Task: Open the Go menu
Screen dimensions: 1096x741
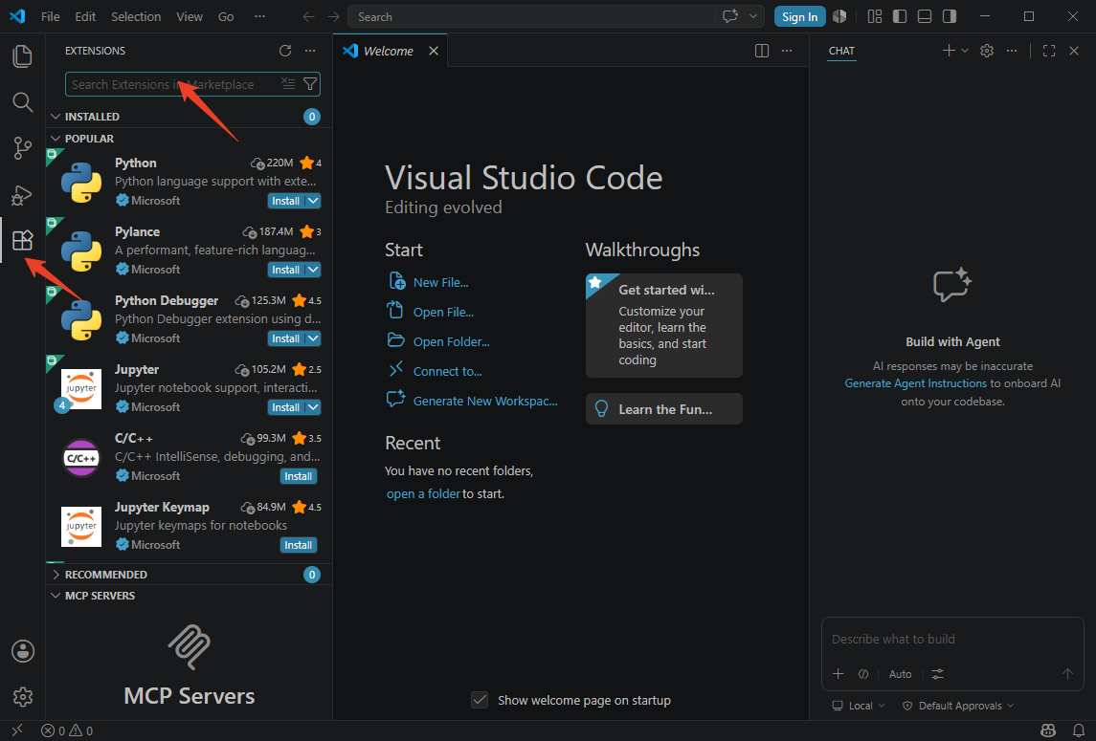Action: pos(226,17)
